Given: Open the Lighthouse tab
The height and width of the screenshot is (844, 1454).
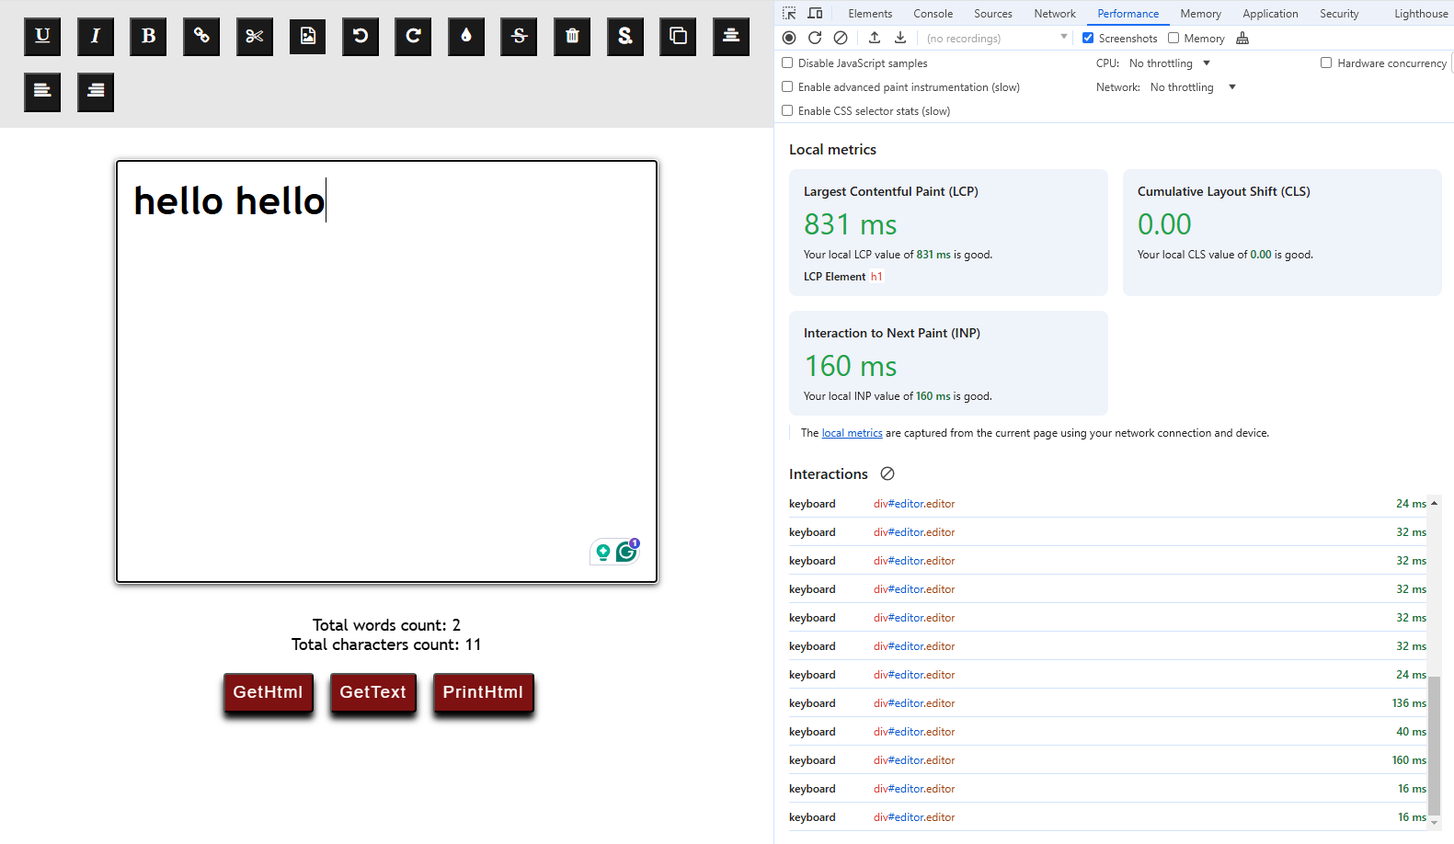Looking at the screenshot, I should pyautogui.click(x=1421, y=13).
